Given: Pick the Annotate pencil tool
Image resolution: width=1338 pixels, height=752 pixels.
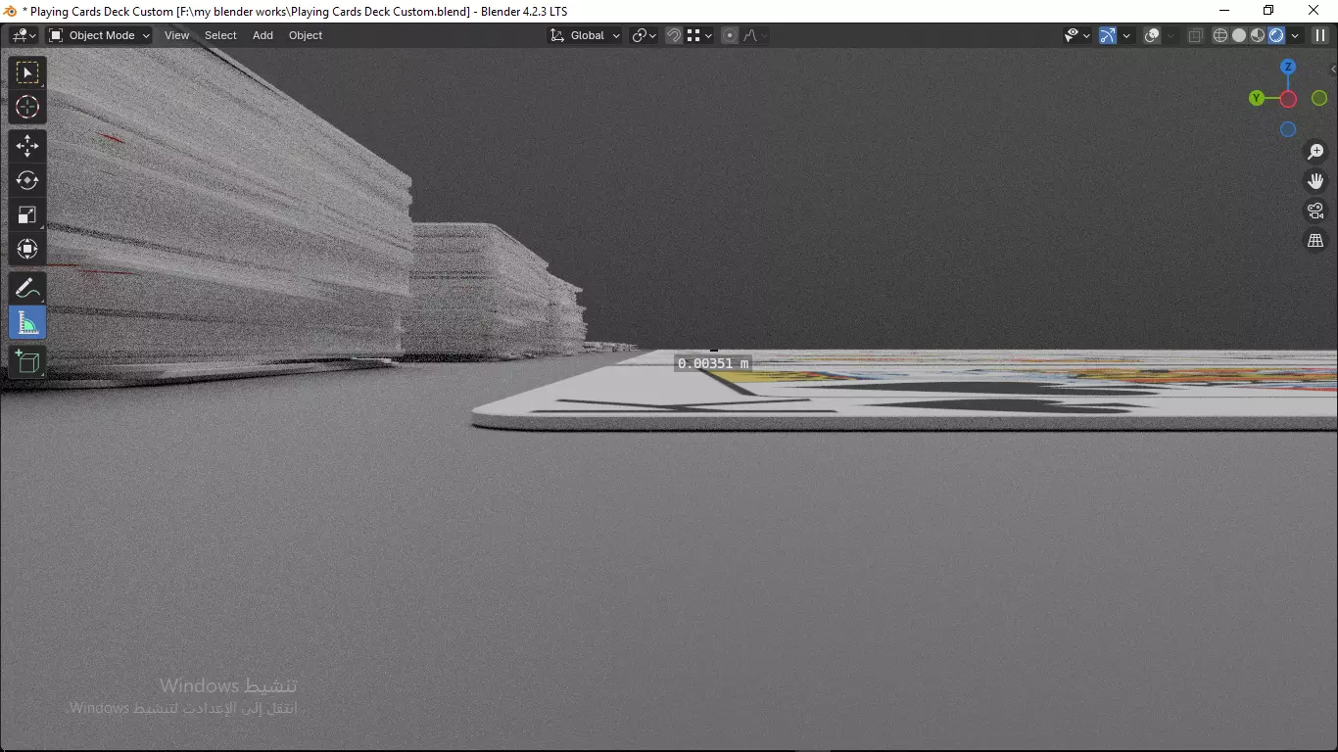Looking at the screenshot, I should coord(27,288).
